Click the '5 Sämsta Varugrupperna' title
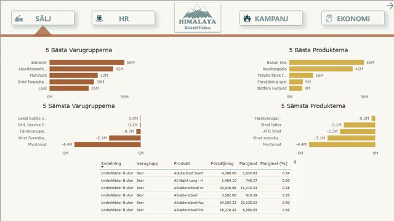Viewport: 394px width, 221px height. click(79, 106)
